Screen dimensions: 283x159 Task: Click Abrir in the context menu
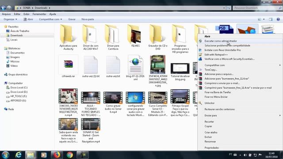point(207,36)
